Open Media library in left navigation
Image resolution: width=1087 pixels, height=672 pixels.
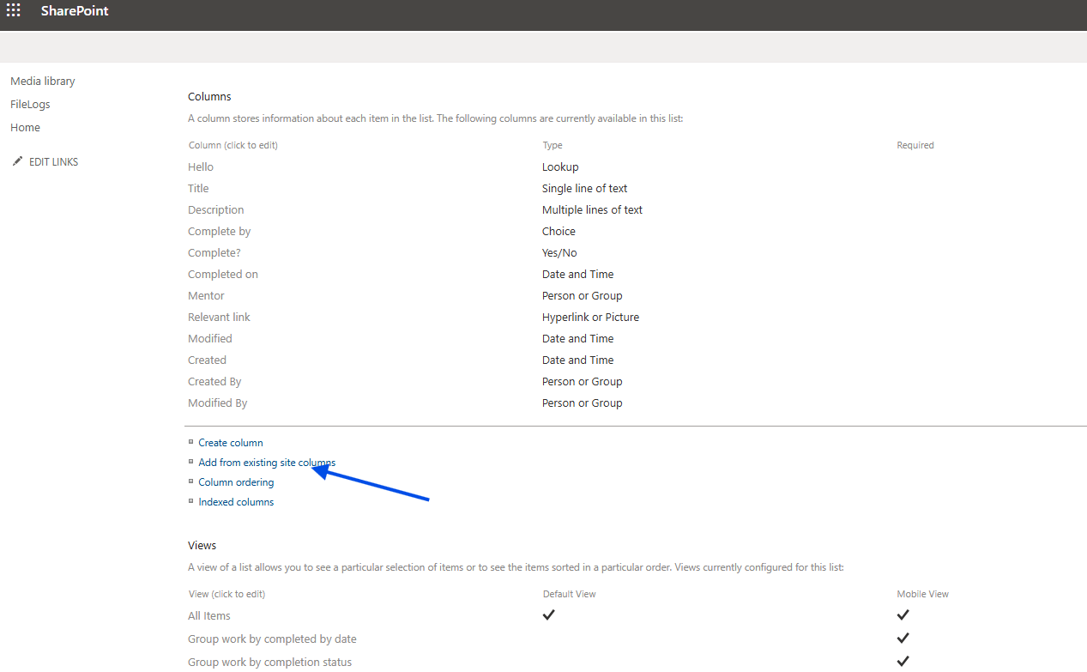43,82
